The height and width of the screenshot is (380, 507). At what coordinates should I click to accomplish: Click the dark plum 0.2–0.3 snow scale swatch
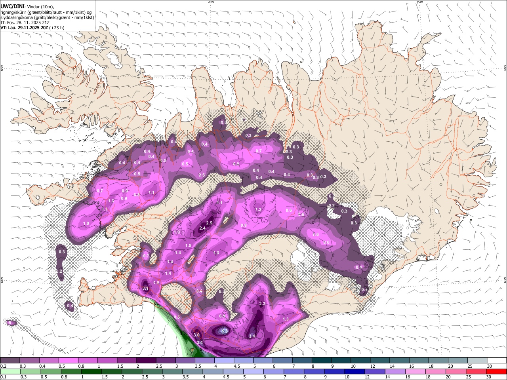tap(10, 360)
